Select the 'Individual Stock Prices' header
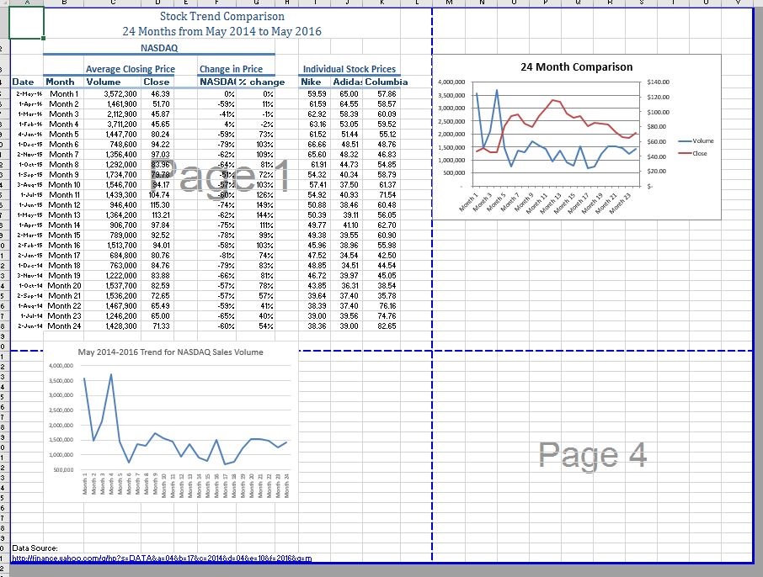 coord(349,69)
